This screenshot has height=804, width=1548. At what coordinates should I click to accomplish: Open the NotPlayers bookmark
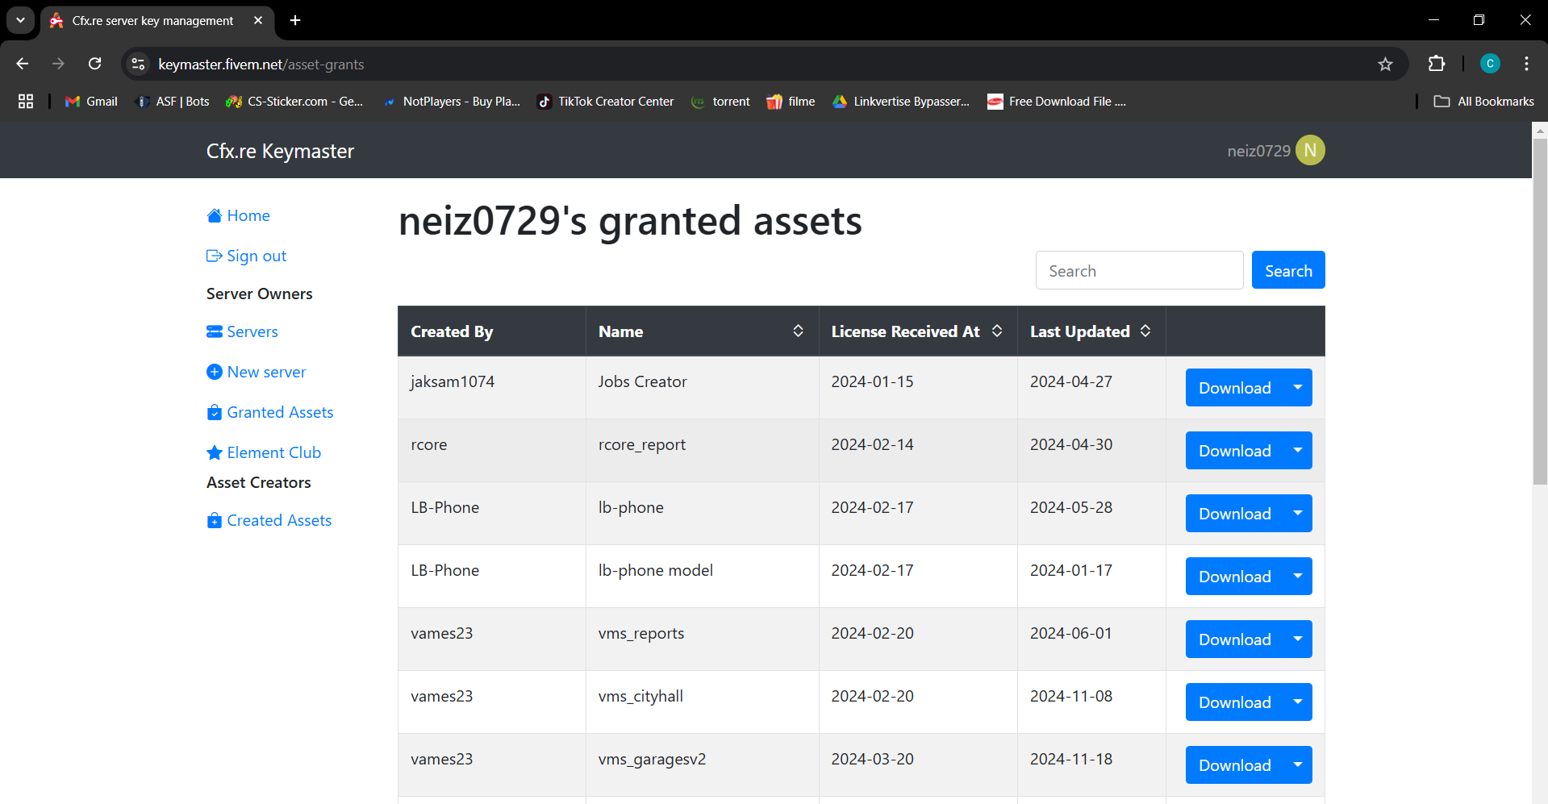point(451,101)
